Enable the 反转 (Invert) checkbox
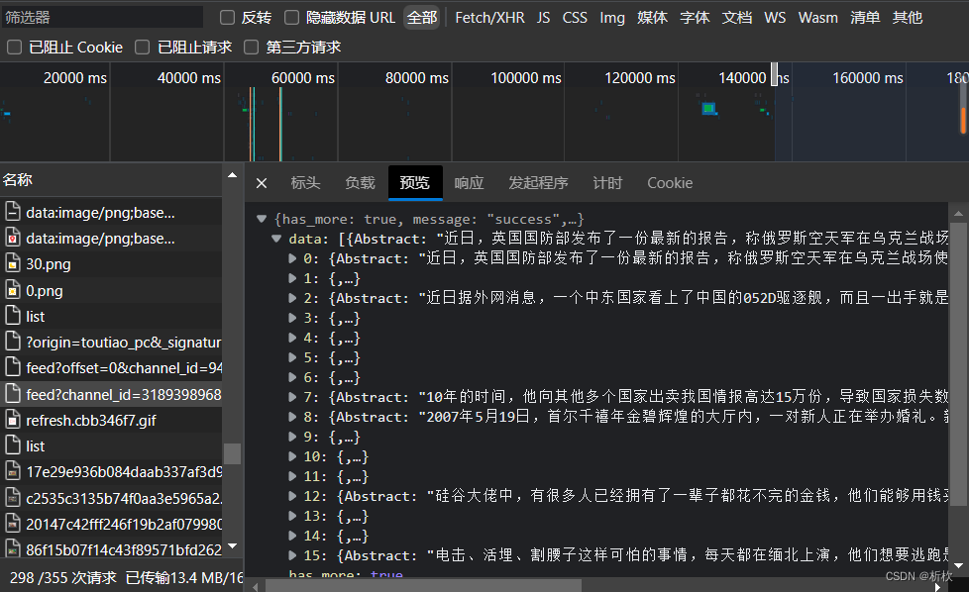The height and width of the screenshot is (592, 969). (228, 17)
